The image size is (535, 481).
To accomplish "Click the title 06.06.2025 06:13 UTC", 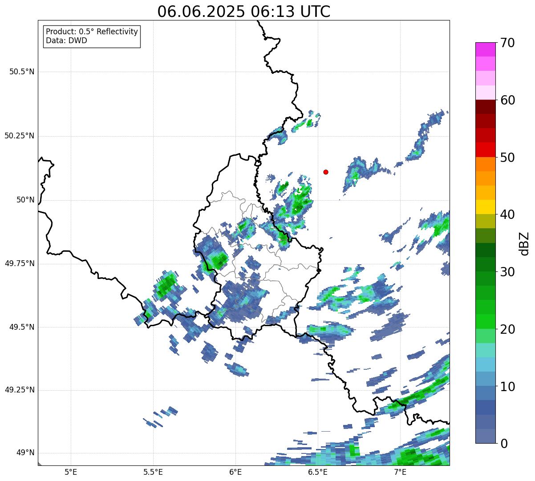I will point(244,12).
